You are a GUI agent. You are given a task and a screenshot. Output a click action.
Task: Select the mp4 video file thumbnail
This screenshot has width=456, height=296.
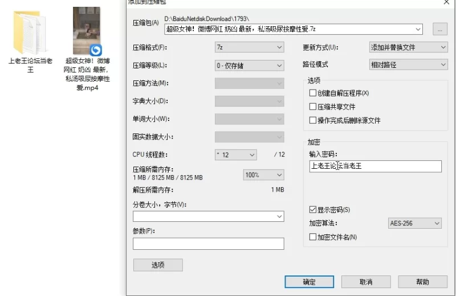[87, 31]
